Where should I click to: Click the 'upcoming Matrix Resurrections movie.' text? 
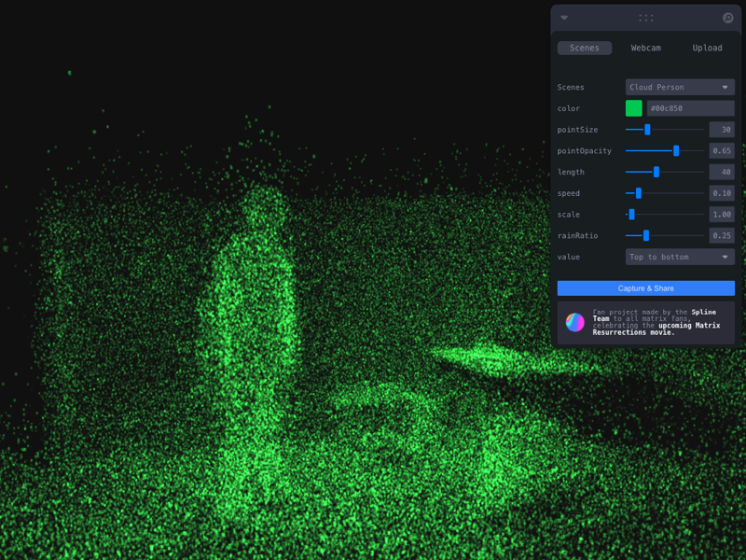click(x=656, y=329)
